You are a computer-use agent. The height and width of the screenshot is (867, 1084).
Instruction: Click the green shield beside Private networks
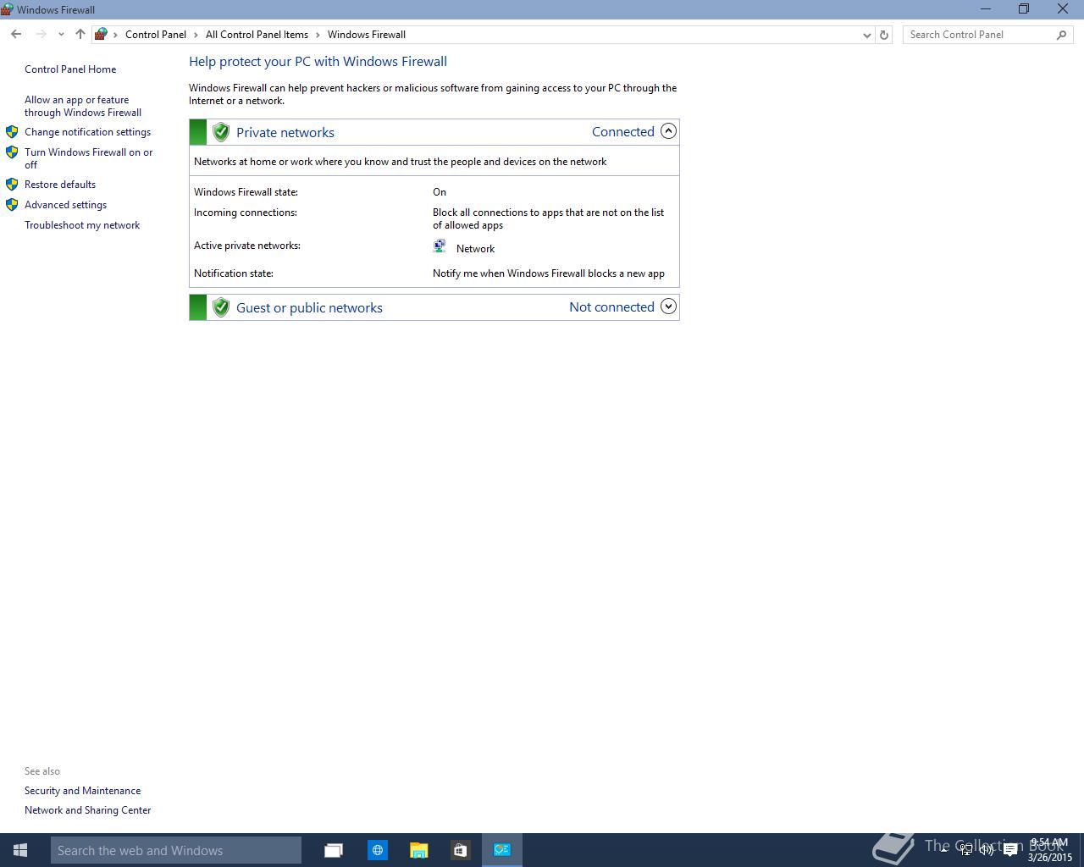(221, 132)
